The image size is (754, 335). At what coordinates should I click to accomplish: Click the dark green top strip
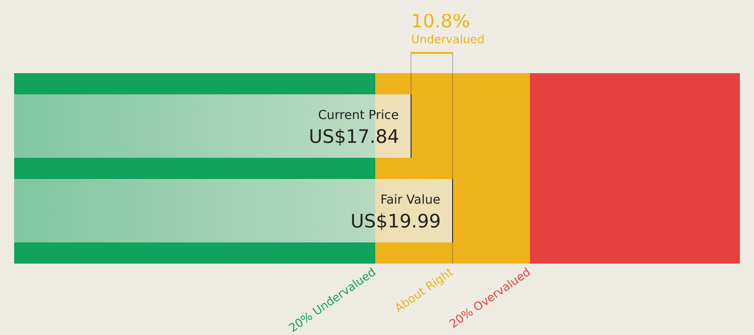point(194,84)
